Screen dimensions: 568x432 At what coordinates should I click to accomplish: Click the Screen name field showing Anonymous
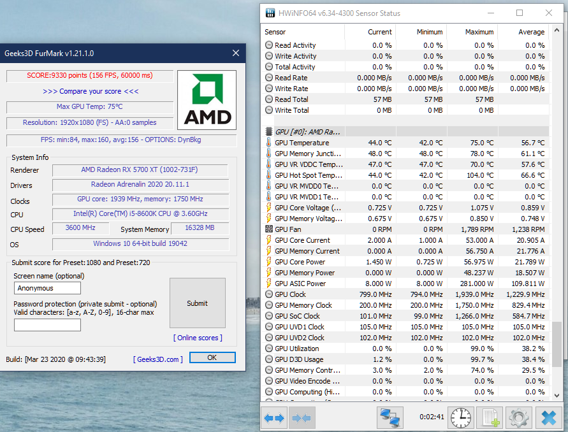[47, 288]
